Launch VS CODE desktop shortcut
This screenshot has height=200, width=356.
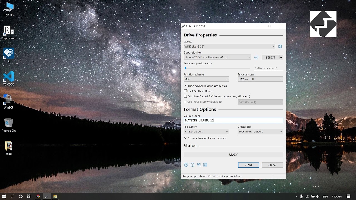tap(9, 78)
